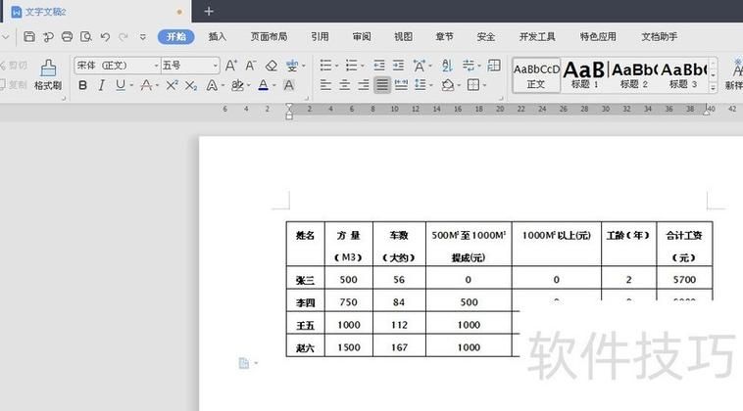Open the font size dropdown 五号
The width and height of the screenshot is (743, 411).
(215, 66)
